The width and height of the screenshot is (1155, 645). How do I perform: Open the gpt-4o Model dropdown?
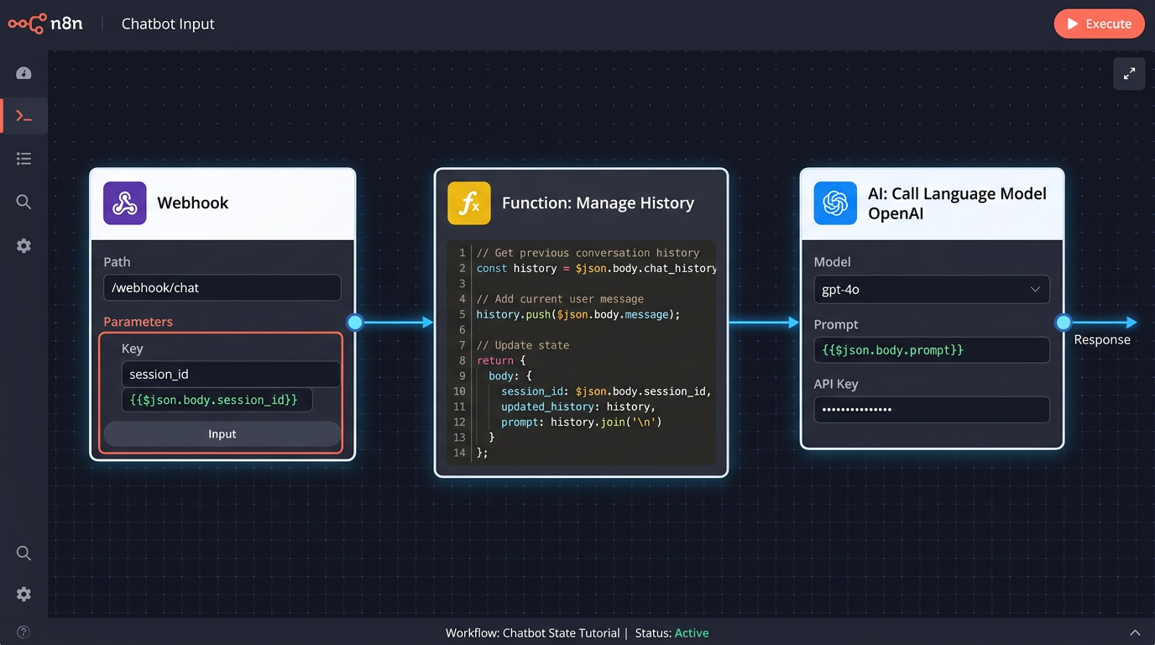point(932,289)
